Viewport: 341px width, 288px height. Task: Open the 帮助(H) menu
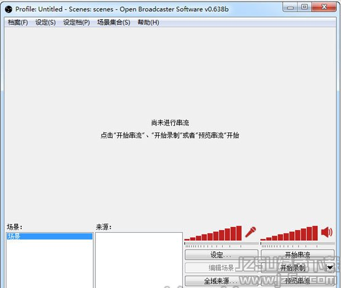click(148, 22)
